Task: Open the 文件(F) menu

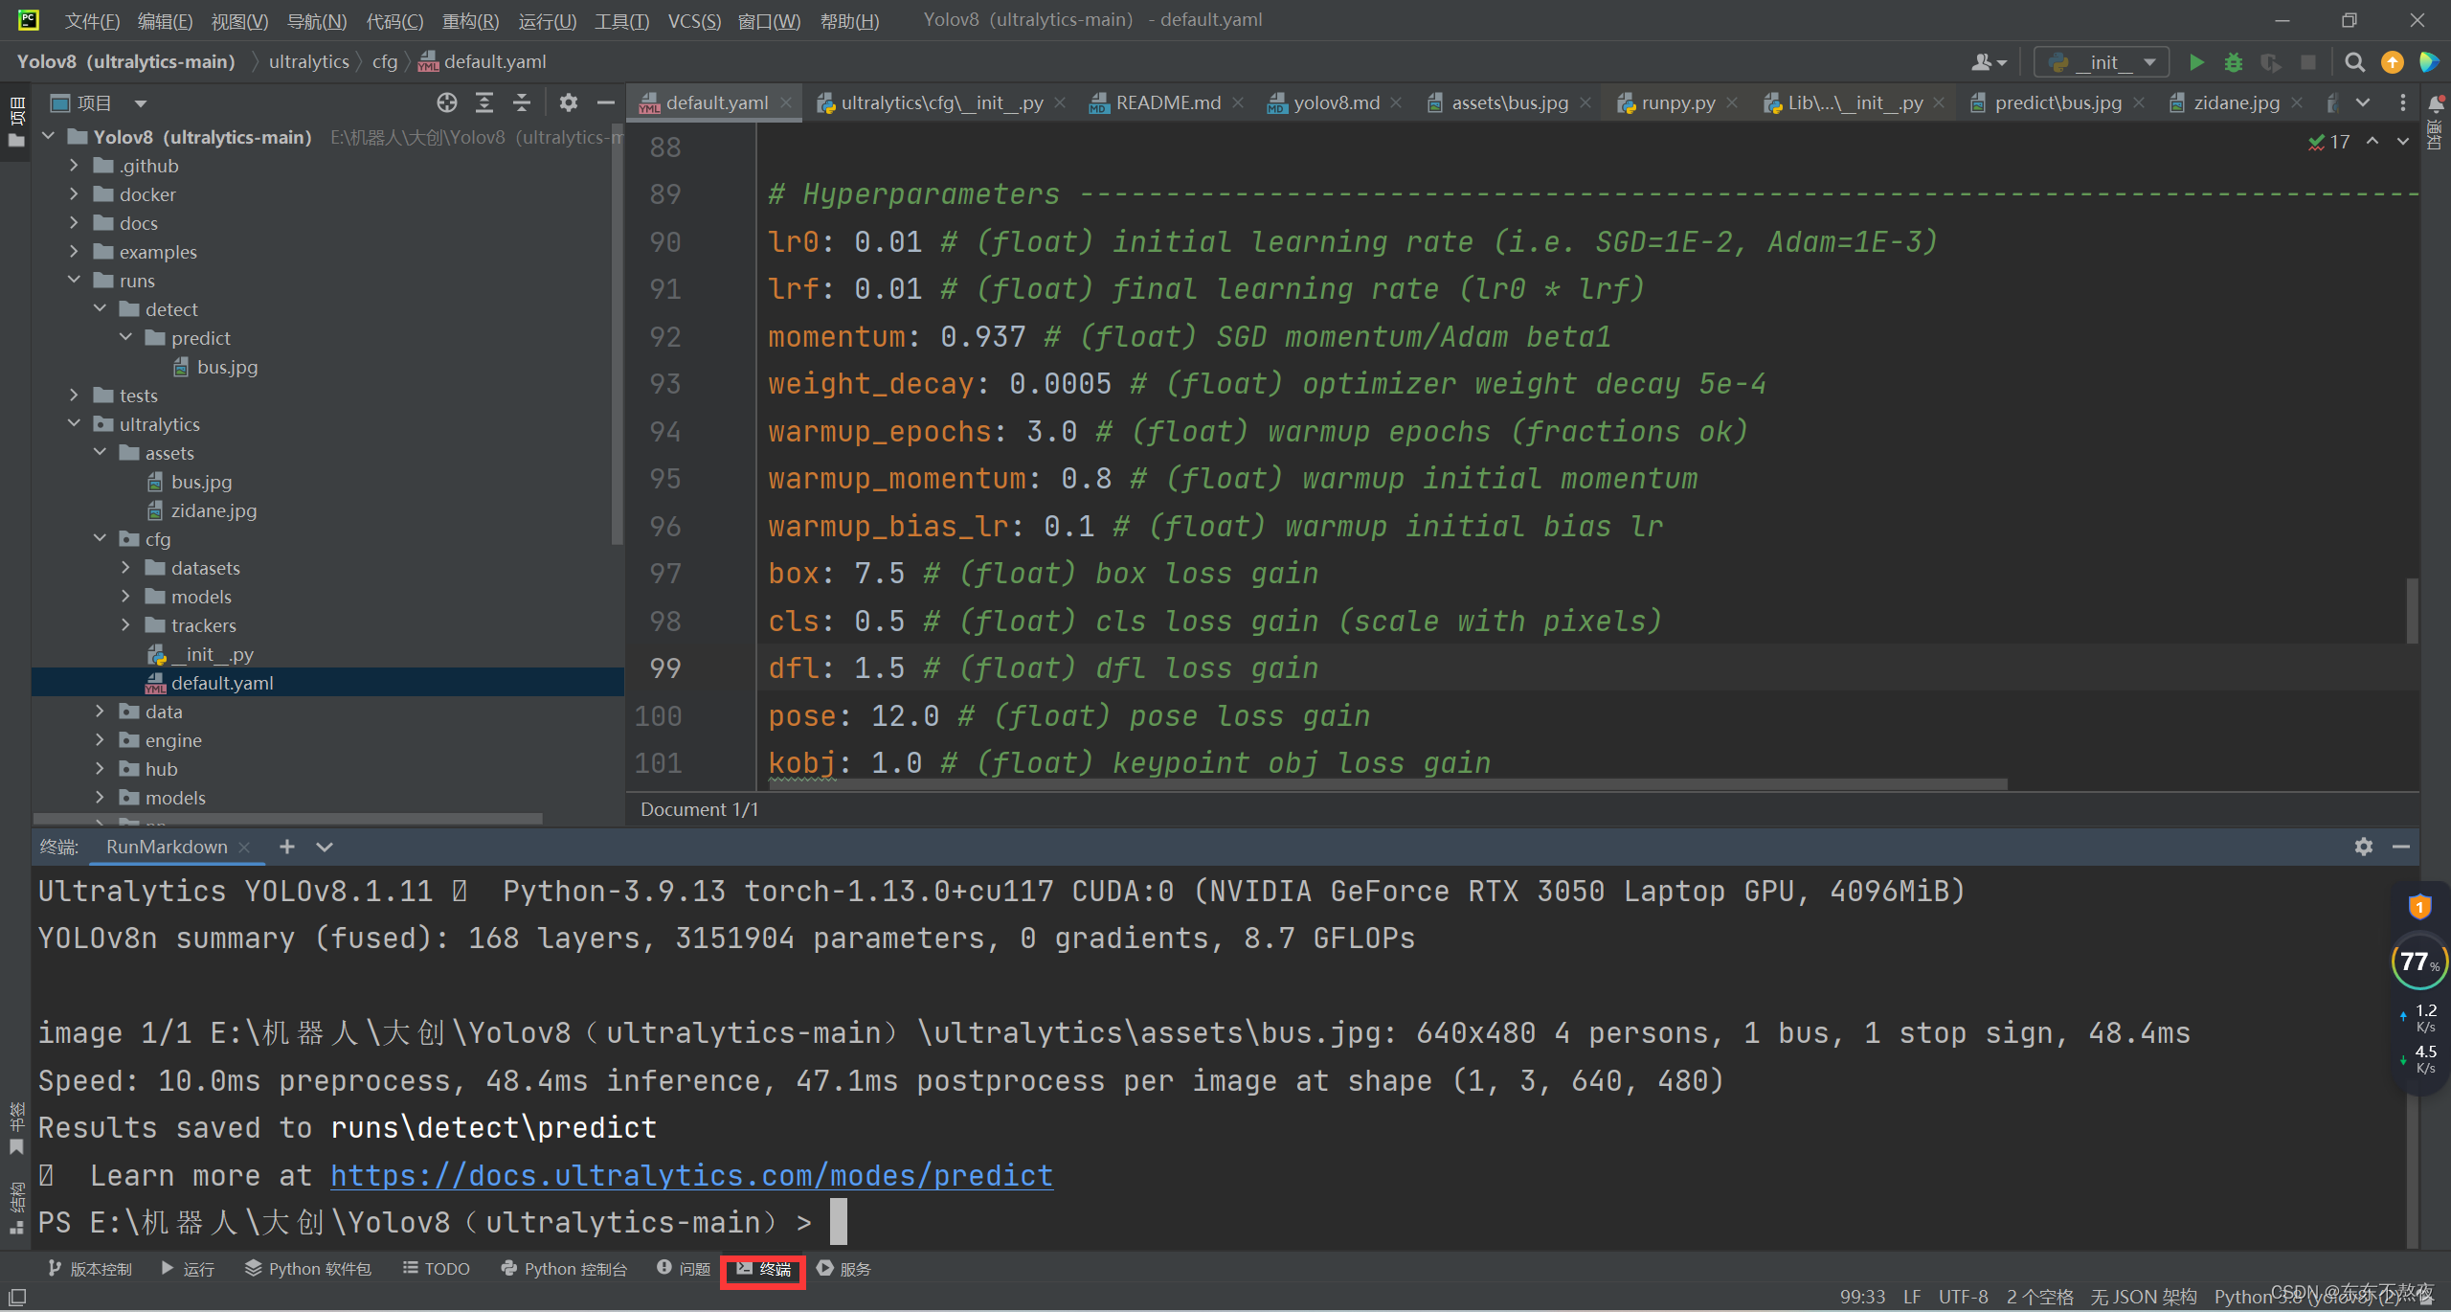Action: pyautogui.click(x=91, y=20)
